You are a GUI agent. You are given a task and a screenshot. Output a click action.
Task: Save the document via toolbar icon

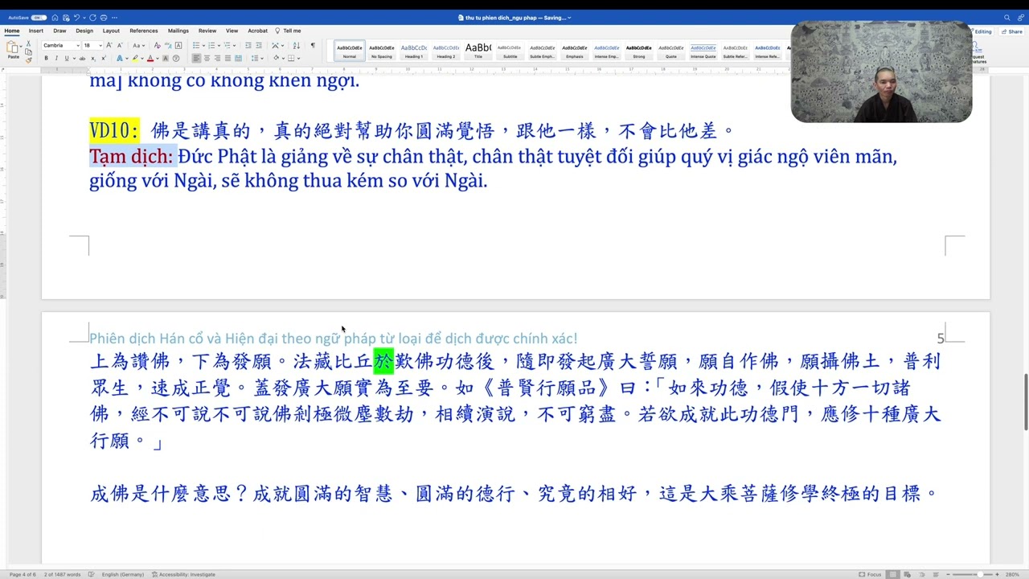tap(66, 18)
